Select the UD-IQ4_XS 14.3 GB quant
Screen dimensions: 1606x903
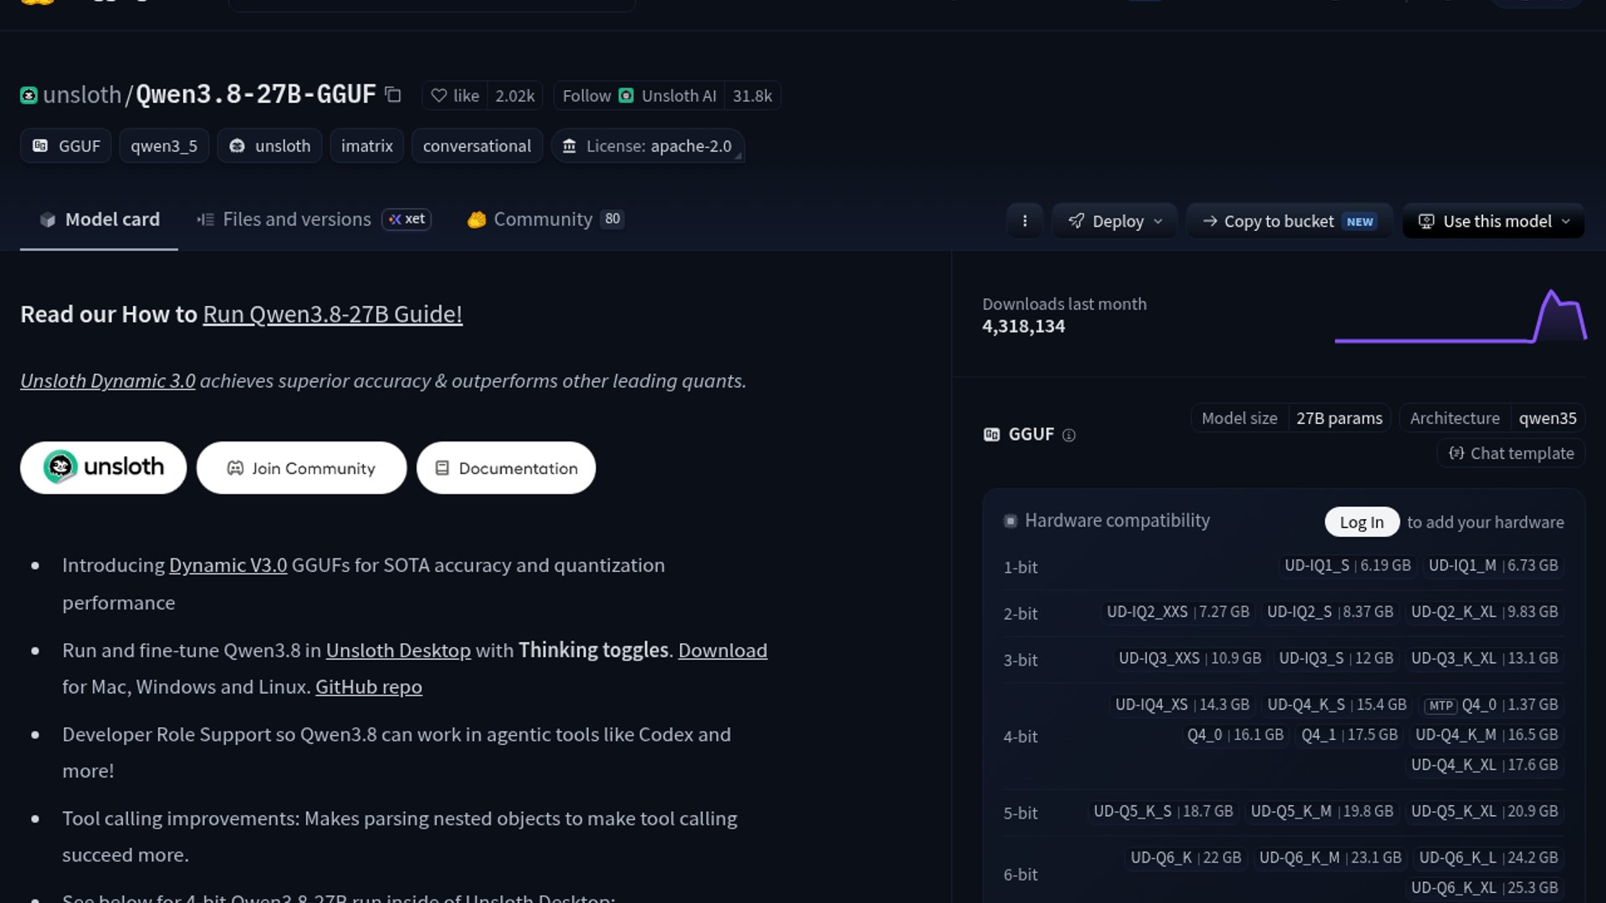click(1182, 705)
